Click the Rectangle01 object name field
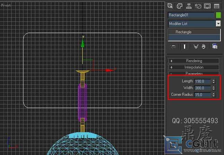Image resolution: width=224 pixels, height=155 pixels. click(191, 15)
